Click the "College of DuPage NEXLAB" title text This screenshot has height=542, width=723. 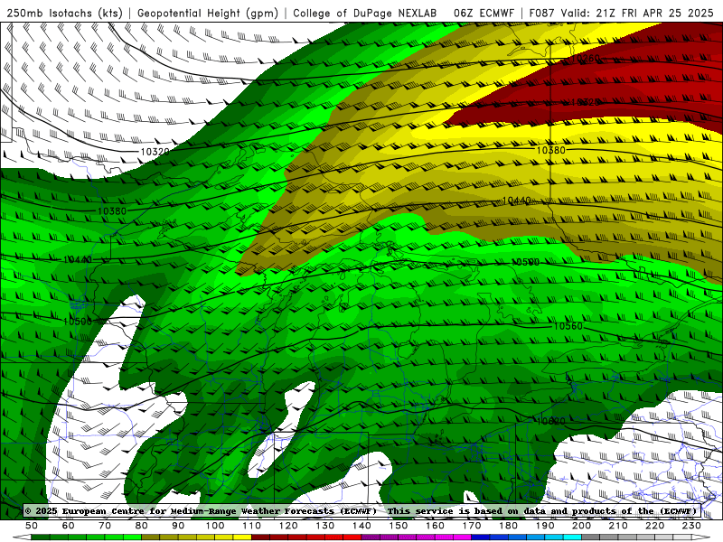(365, 14)
